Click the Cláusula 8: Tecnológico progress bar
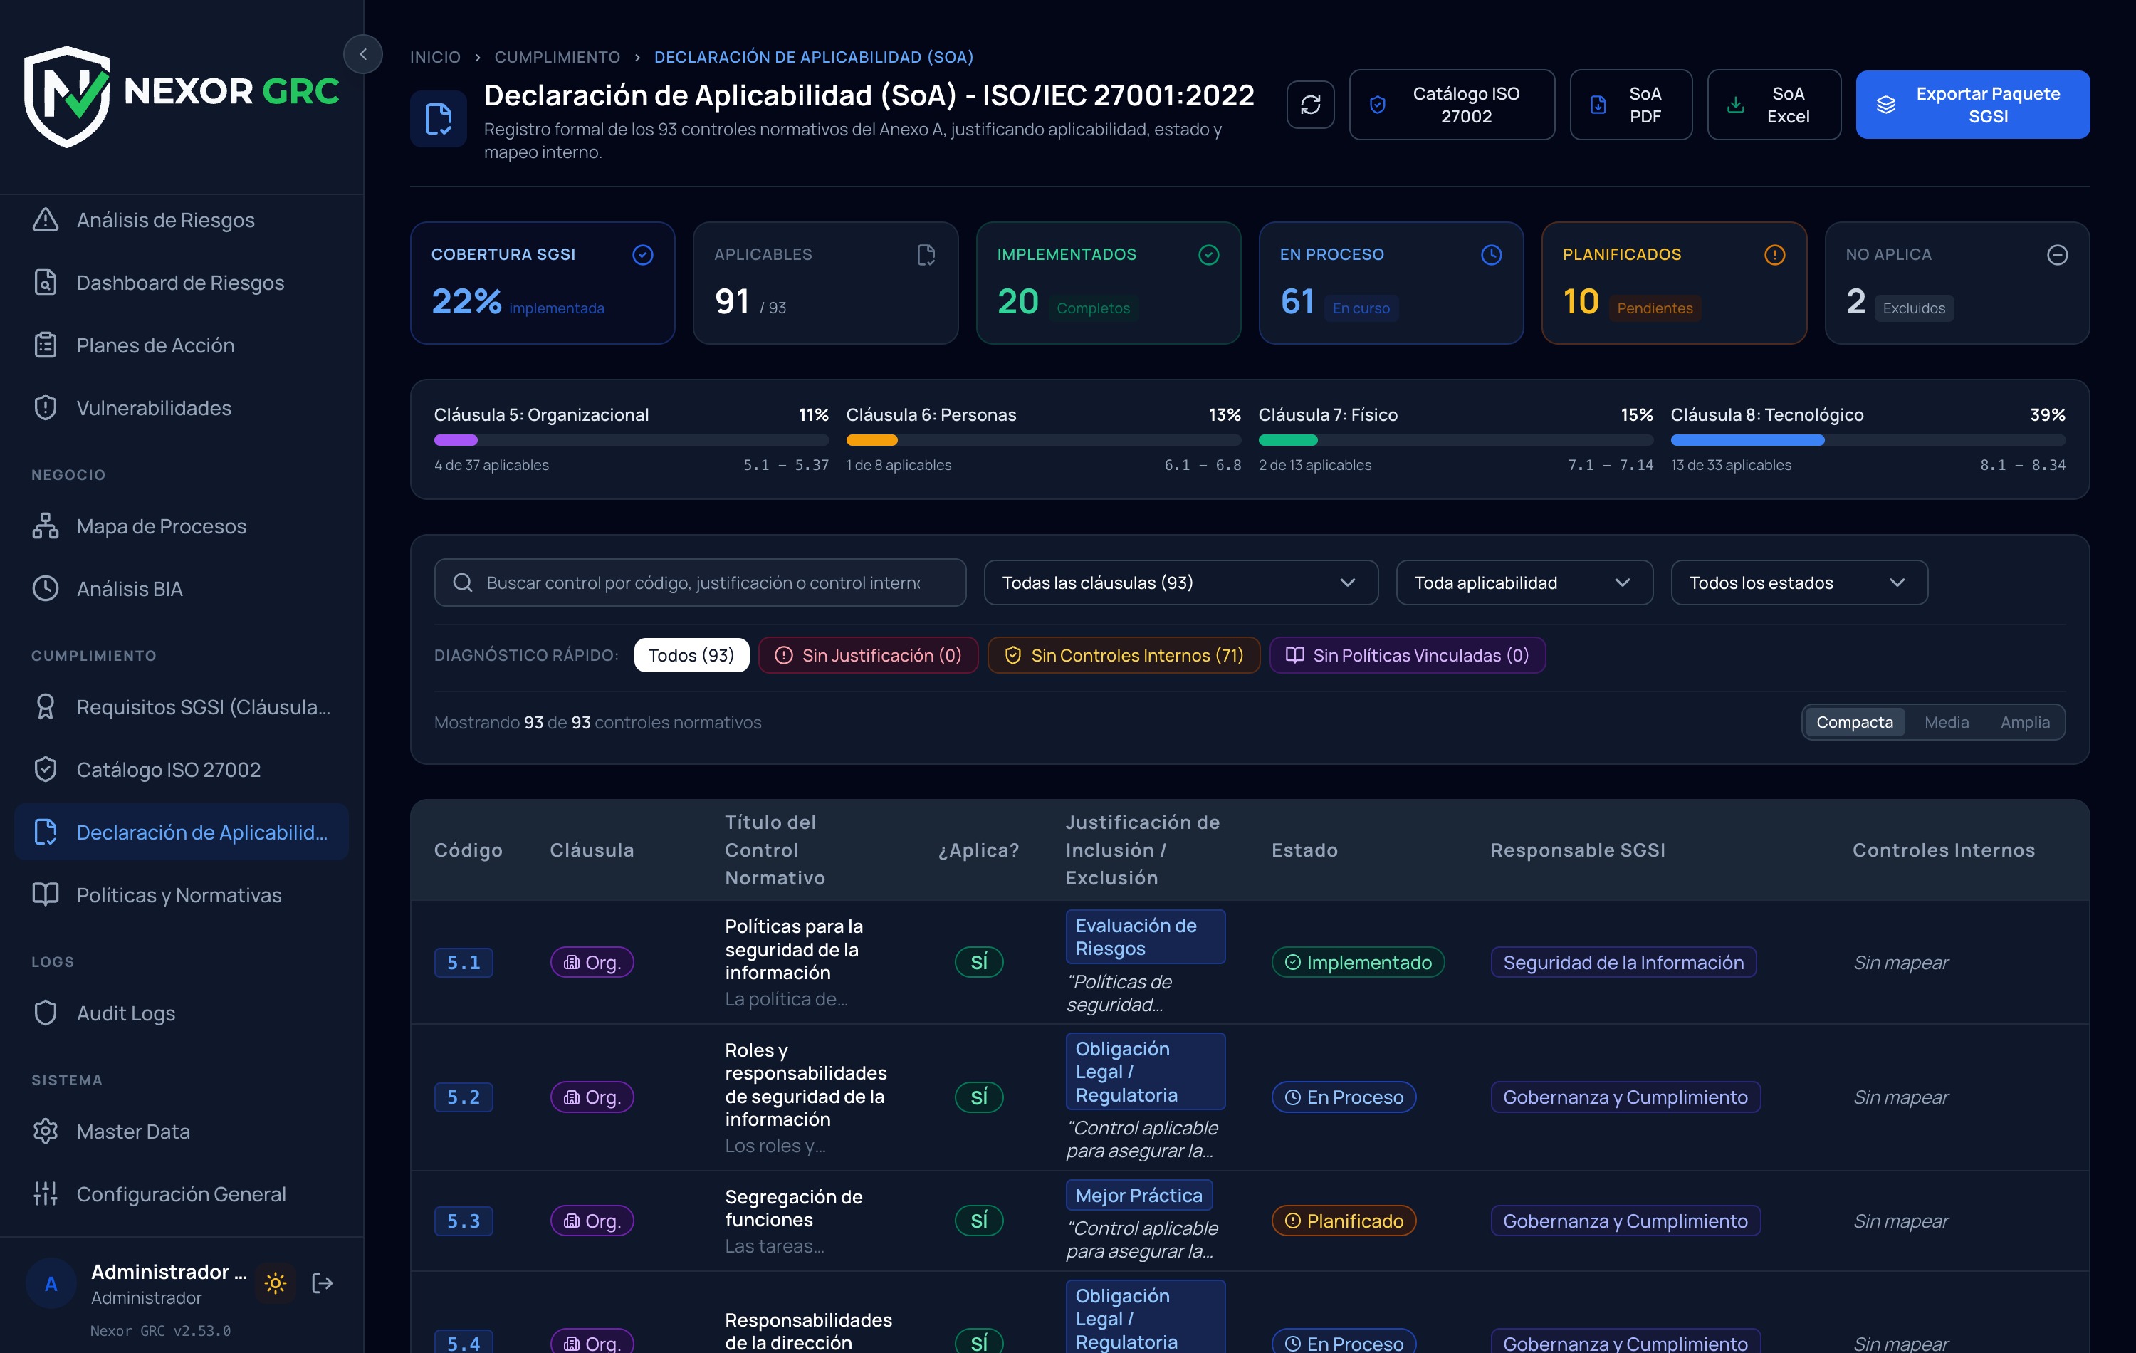The image size is (2136, 1353). point(1868,440)
